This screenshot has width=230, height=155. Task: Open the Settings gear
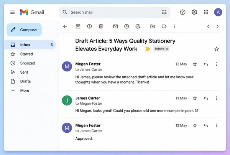pyautogui.click(x=194, y=12)
